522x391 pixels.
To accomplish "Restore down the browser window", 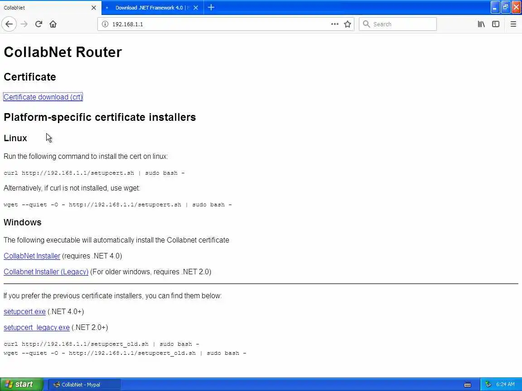I will pyautogui.click(x=506, y=7).
